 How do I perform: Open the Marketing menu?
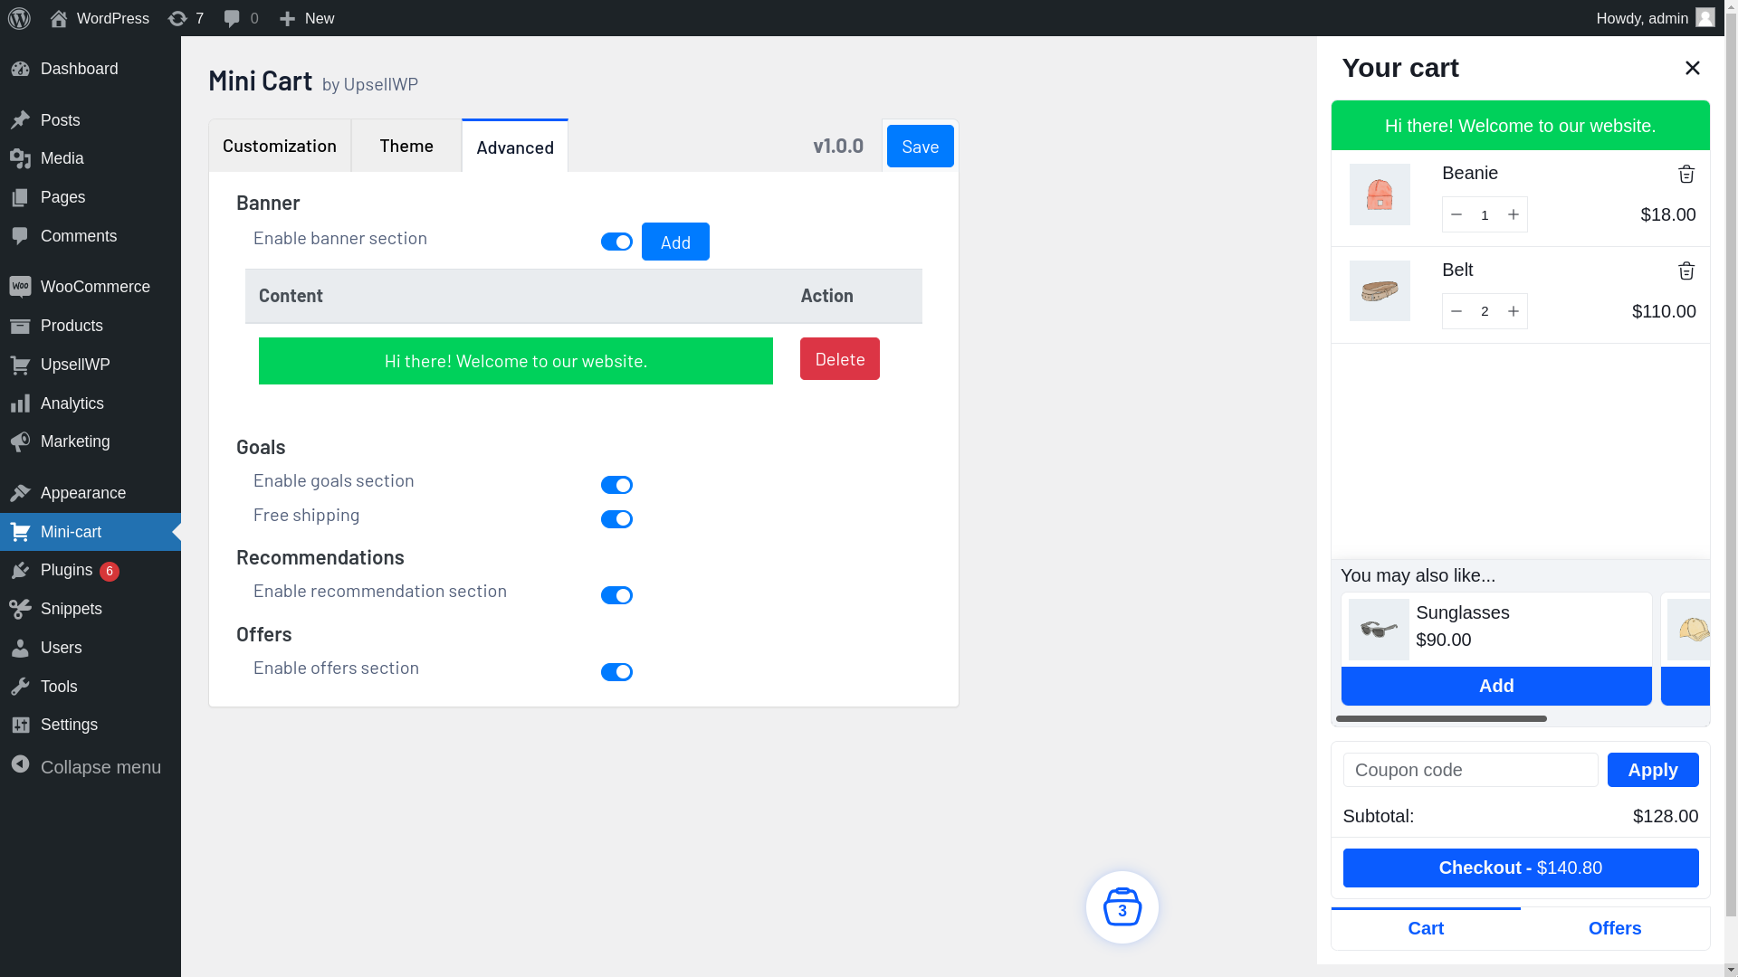91,441
